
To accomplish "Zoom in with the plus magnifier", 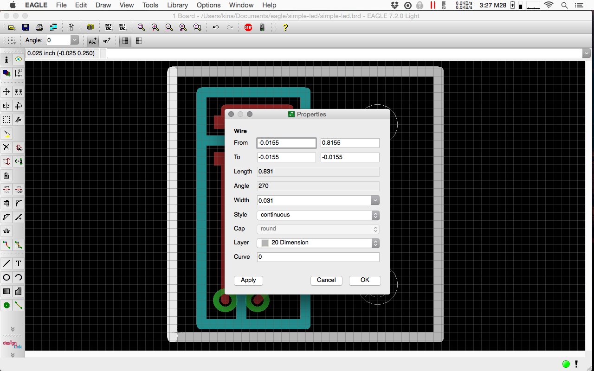I will (155, 27).
